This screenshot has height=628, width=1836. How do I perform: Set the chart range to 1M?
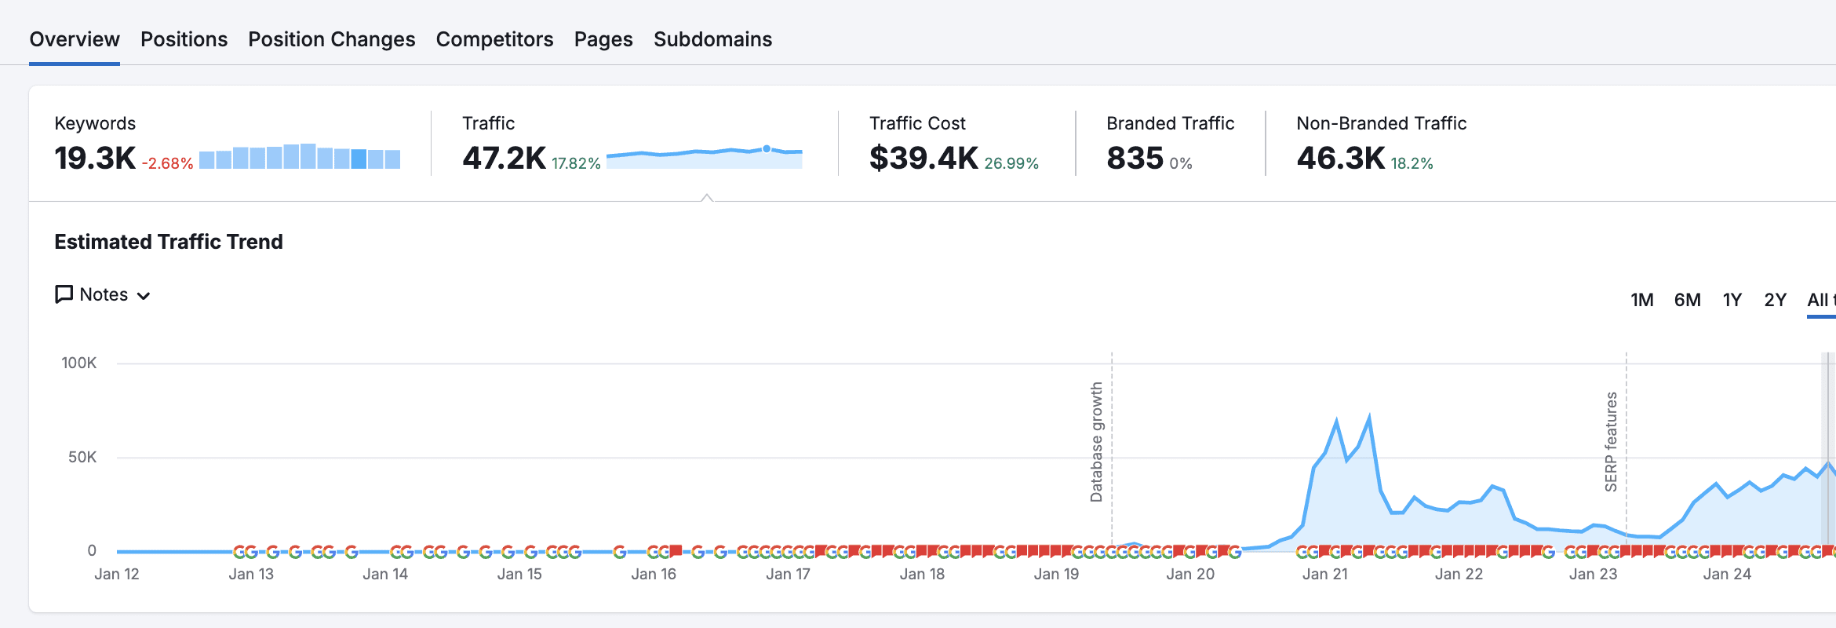tap(1641, 300)
